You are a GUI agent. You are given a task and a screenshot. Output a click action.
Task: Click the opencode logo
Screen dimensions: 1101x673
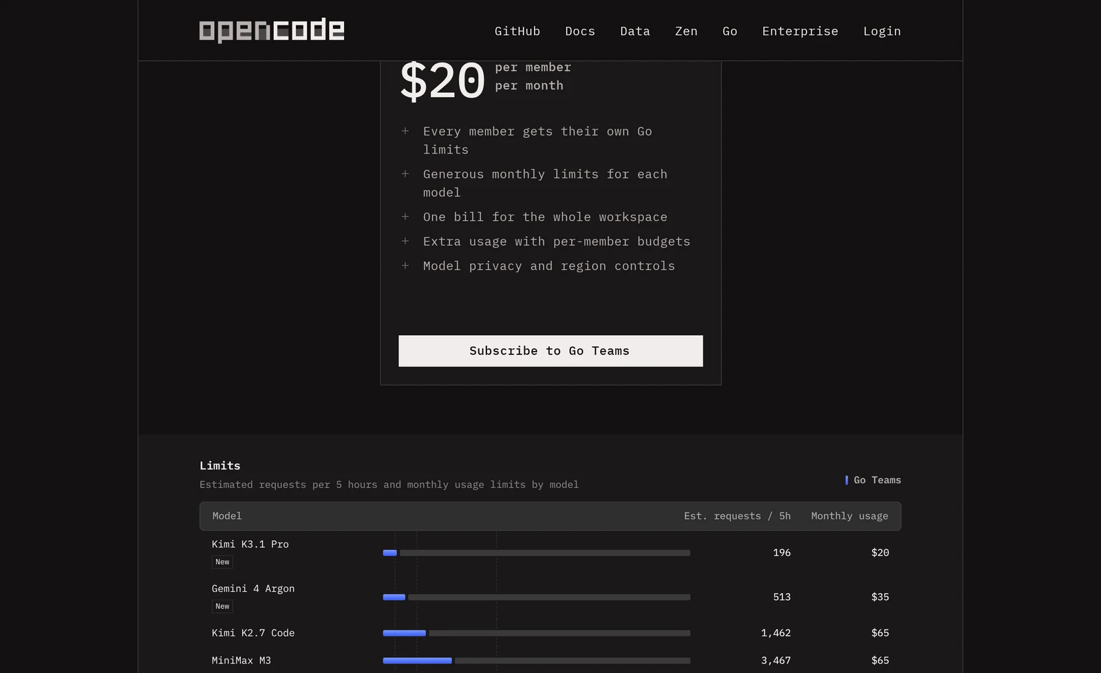tap(272, 31)
